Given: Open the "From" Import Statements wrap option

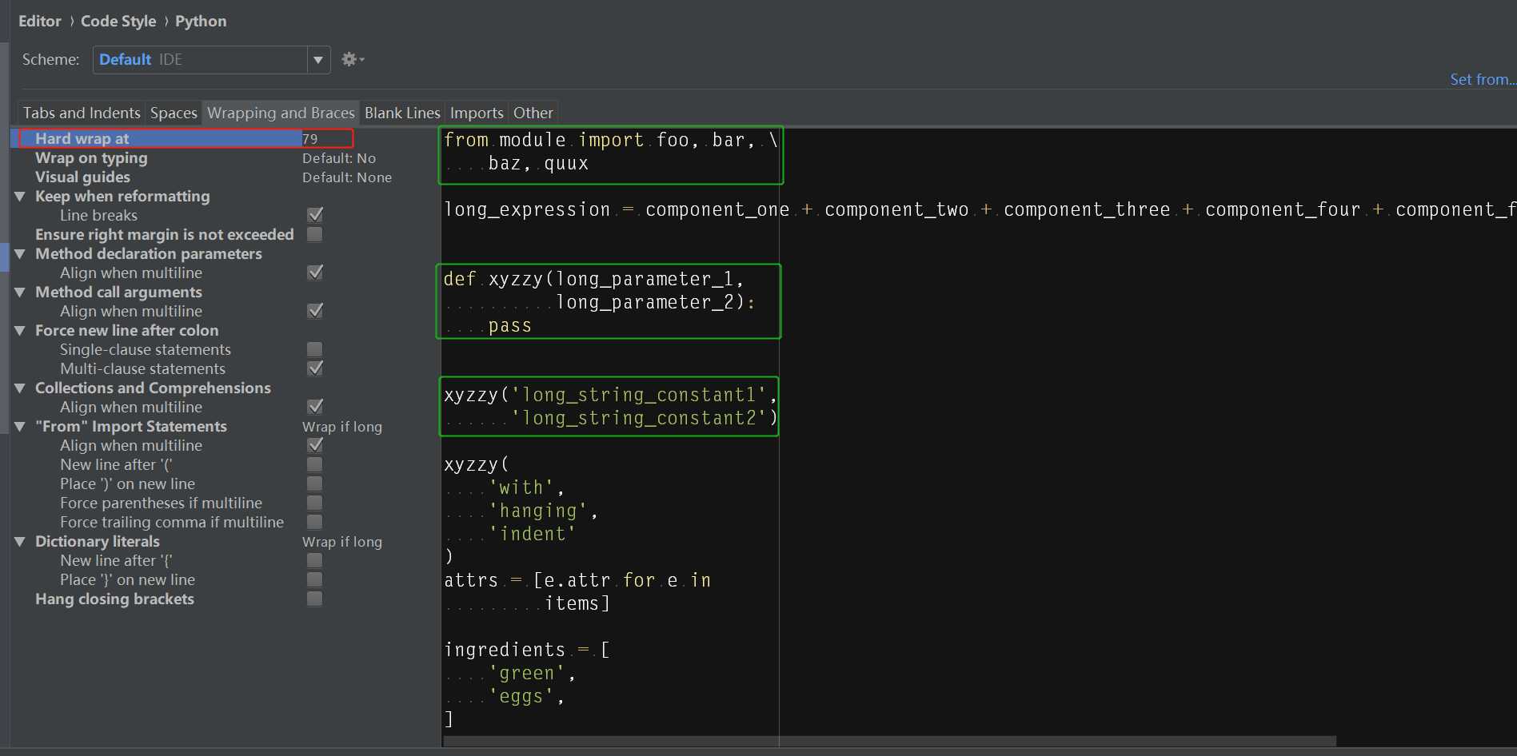Looking at the screenshot, I should click(342, 427).
